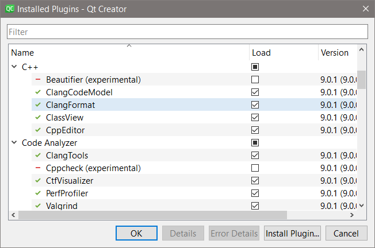Toggle the PerfProfiler load checkbox
The width and height of the screenshot is (375, 248).
point(255,193)
